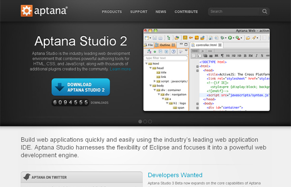Click the Italic I formatting icon
This screenshot has width=291, height=187.
tap(256, 56)
